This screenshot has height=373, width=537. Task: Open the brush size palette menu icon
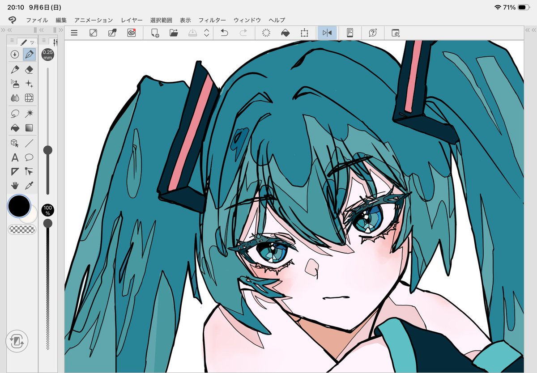tap(44, 41)
